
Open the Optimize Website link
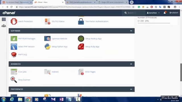coord(59,39)
